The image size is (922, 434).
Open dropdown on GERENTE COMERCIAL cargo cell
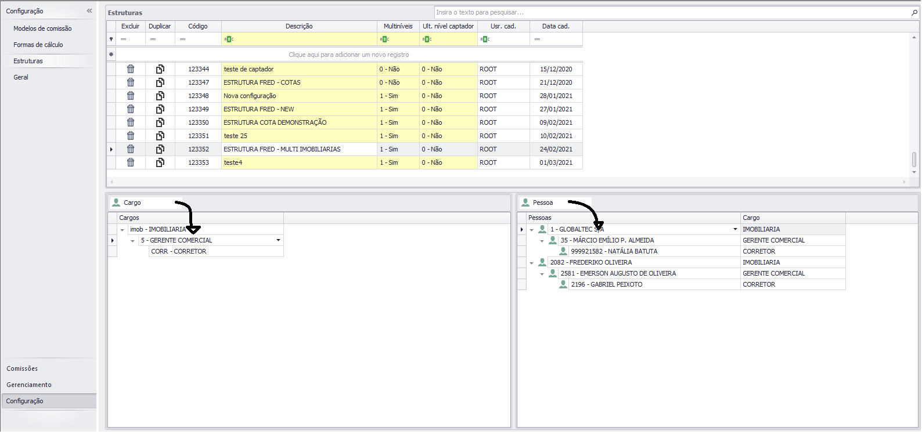coord(278,240)
